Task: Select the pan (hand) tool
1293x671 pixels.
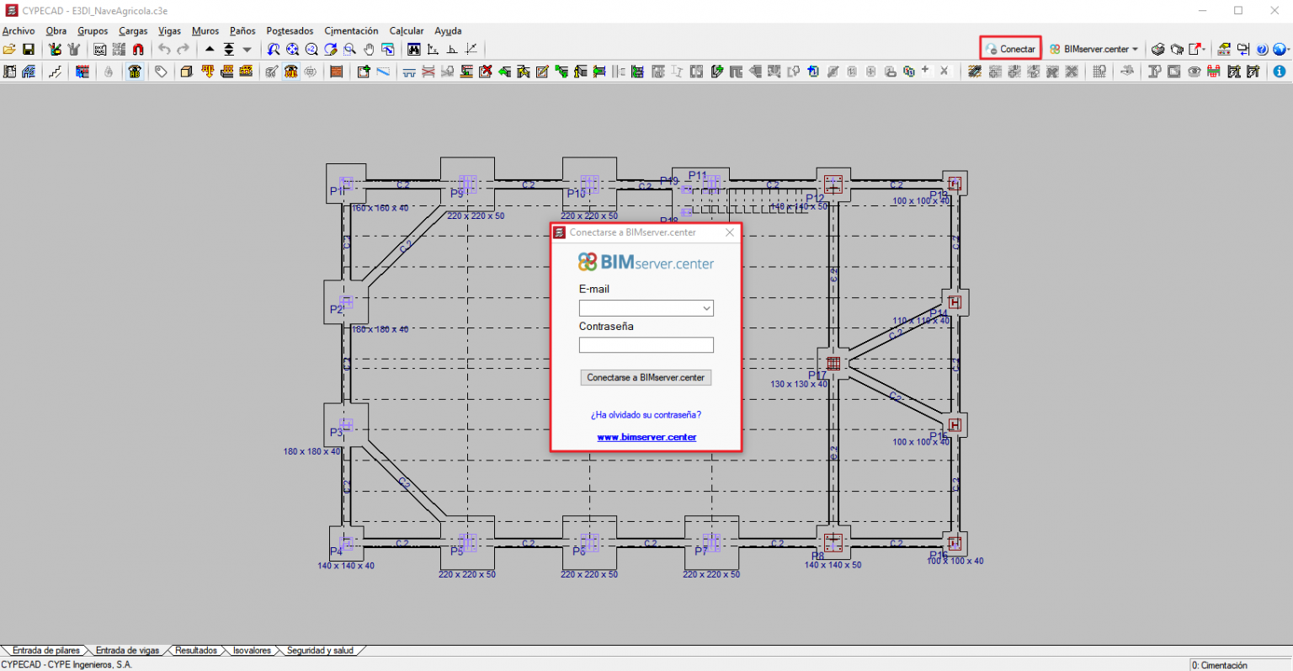Action: click(x=368, y=49)
